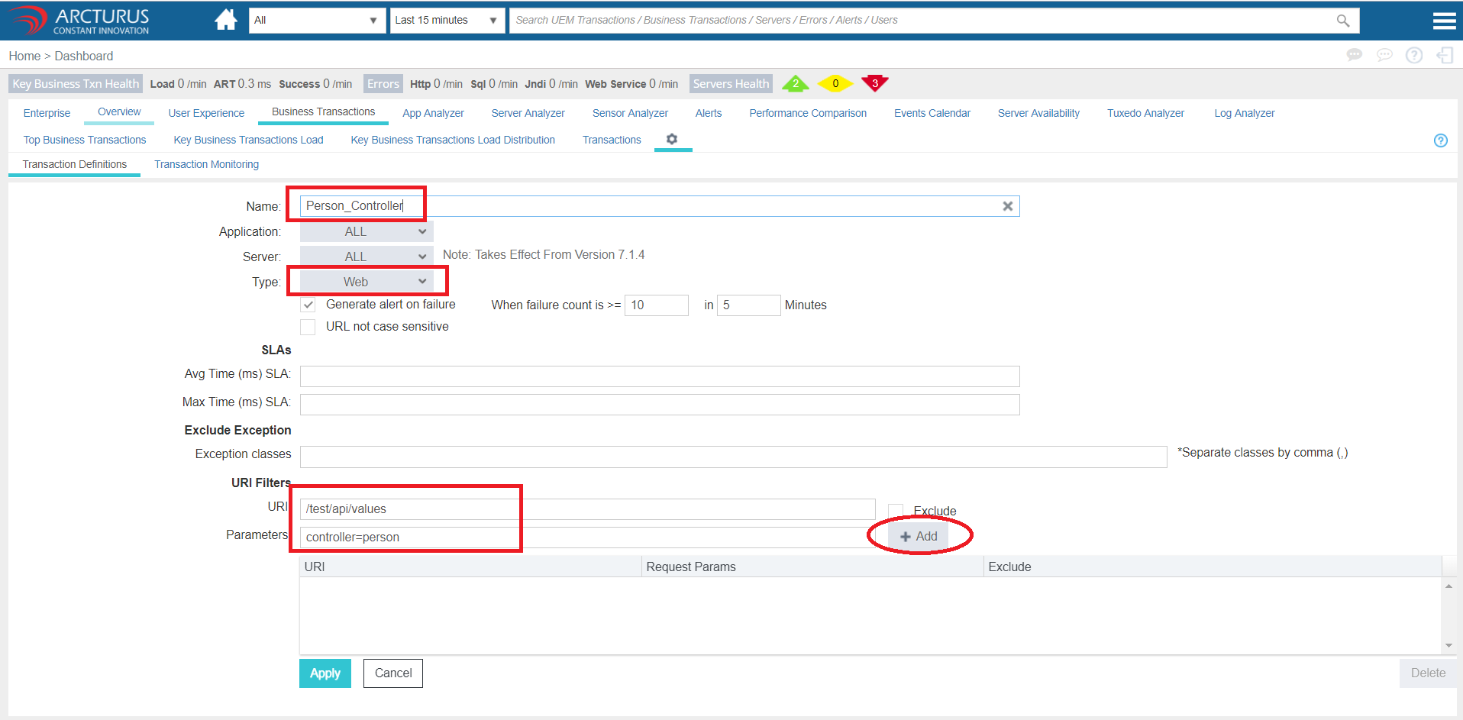Click the logout icon in the breadcrumb bar
The image size is (1463, 720).
pos(1444,55)
